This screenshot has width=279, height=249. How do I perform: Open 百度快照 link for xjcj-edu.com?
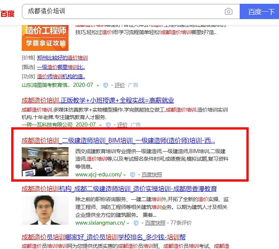pyautogui.click(x=152, y=174)
